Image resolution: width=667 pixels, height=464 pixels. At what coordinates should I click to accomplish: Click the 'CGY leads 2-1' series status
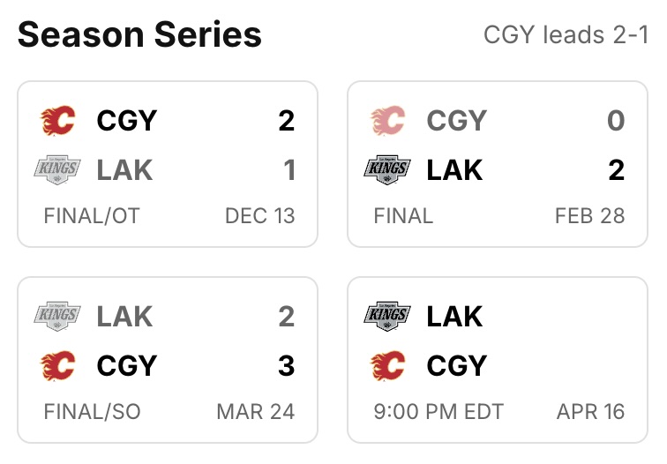pyautogui.click(x=566, y=35)
